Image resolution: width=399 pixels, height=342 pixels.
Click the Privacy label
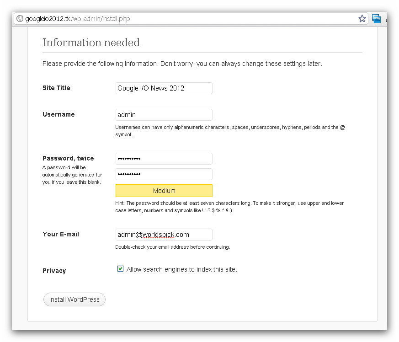point(54,271)
